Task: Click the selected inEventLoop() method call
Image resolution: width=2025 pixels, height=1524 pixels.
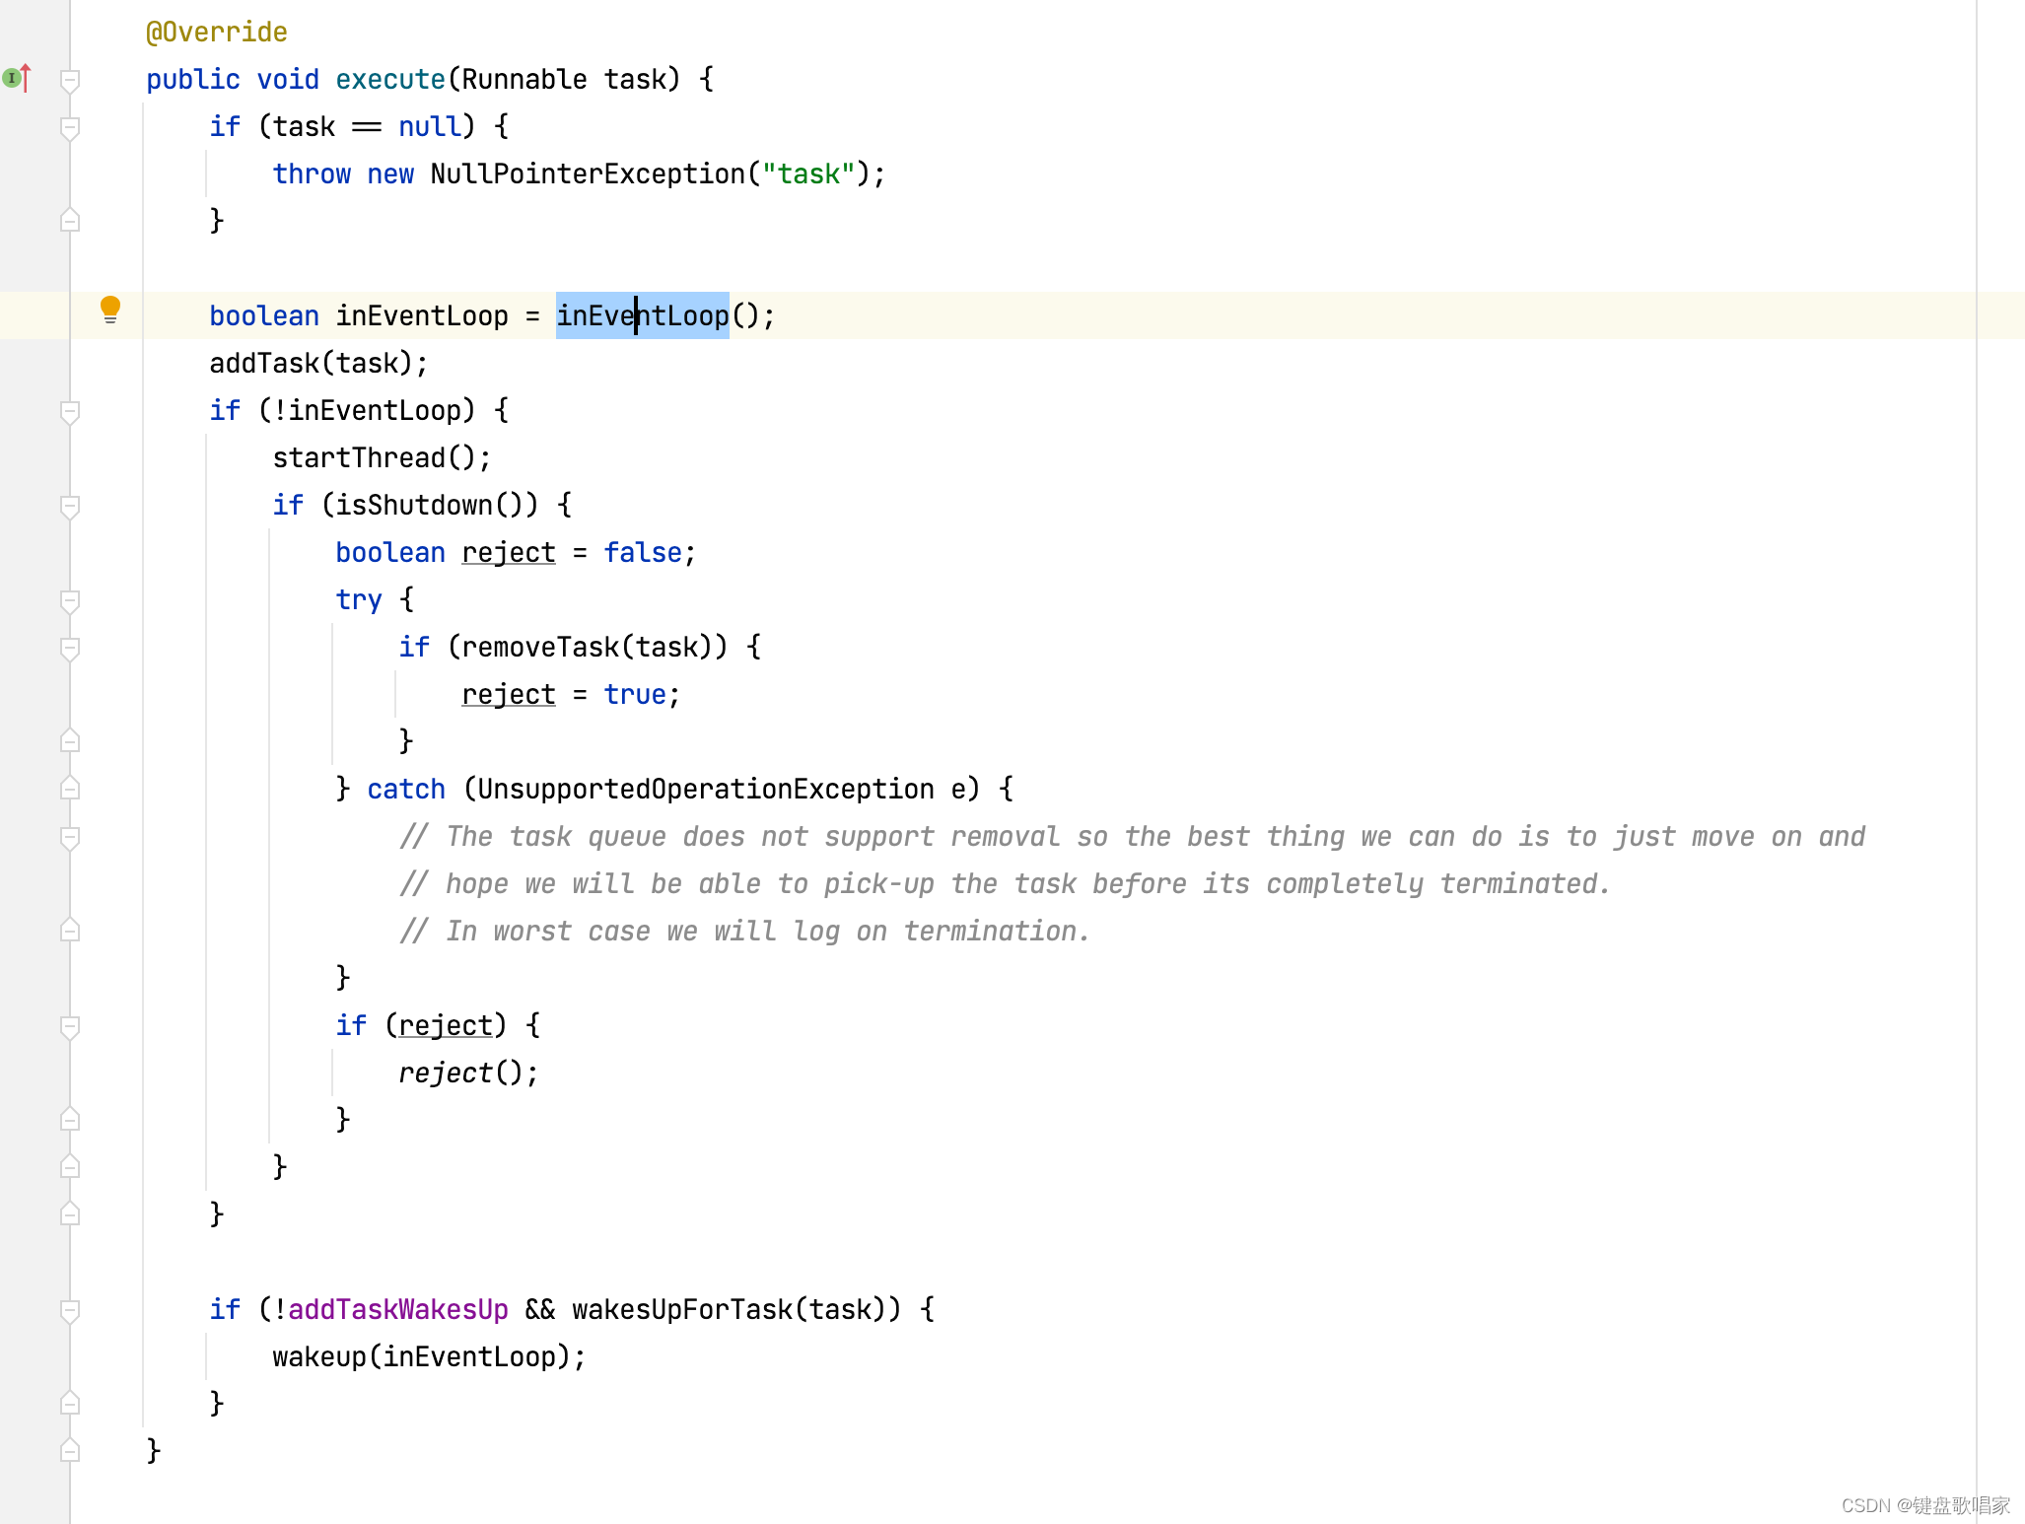Action: pyautogui.click(x=642, y=316)
